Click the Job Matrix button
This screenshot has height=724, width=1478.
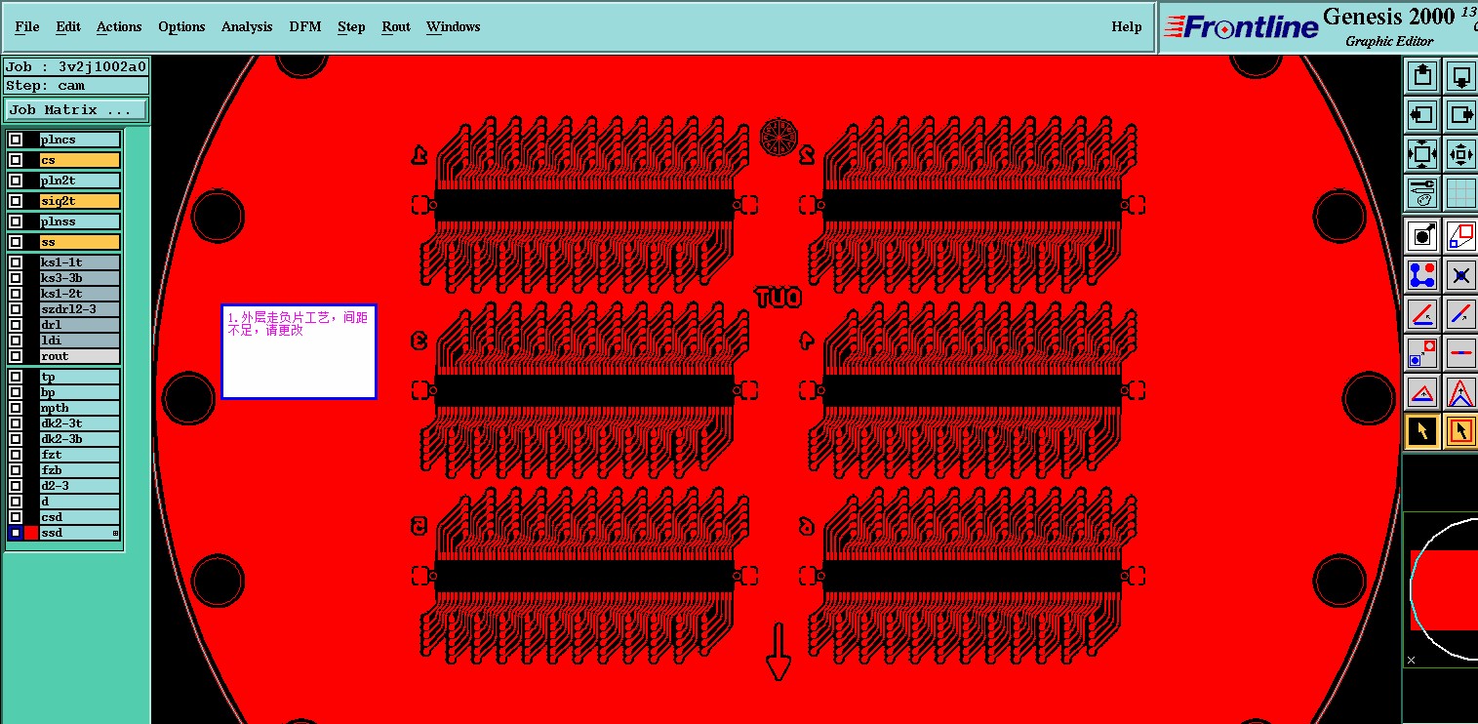coord(76,109)
